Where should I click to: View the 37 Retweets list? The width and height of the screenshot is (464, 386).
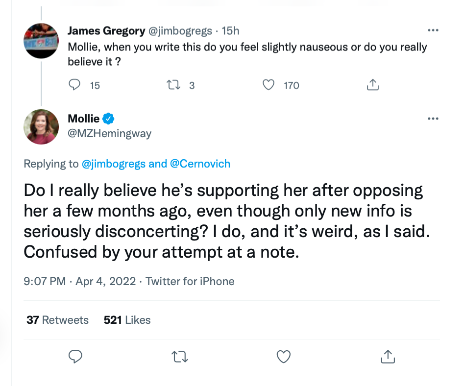58,320
